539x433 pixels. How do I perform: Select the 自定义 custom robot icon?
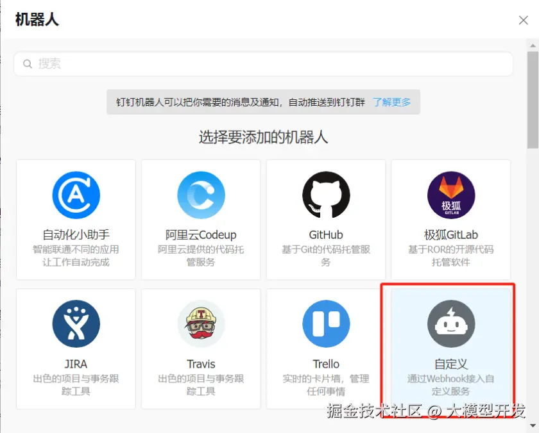(x=451, y=323)
